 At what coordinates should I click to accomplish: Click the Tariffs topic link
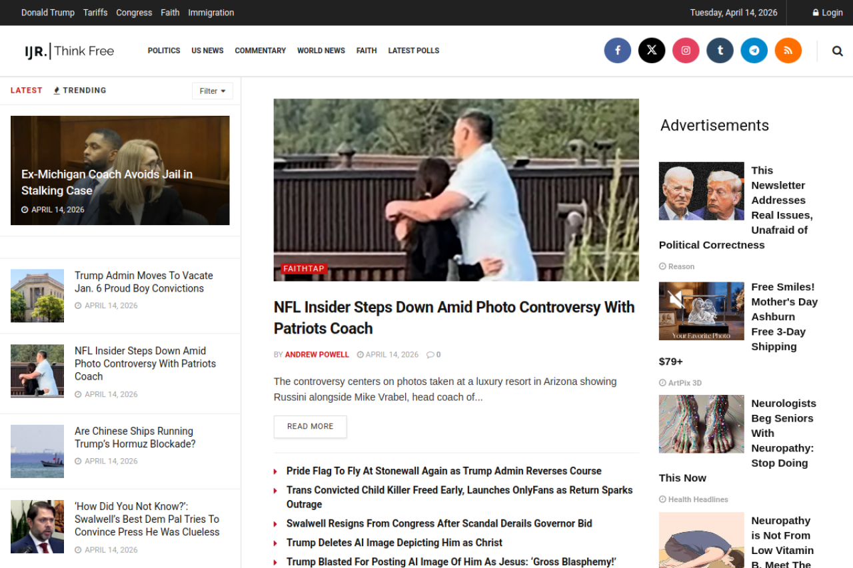click(95, 13)
